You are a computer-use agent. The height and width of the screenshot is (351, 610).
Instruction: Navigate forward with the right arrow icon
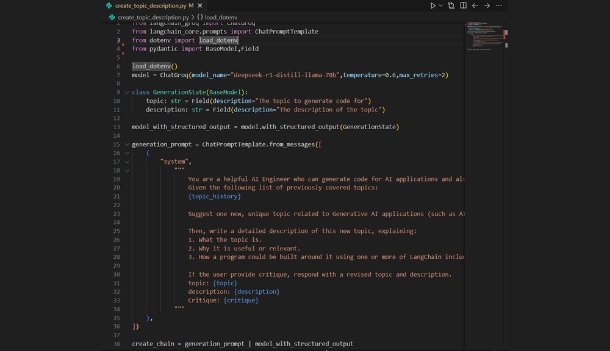click(x=487, y=5)
